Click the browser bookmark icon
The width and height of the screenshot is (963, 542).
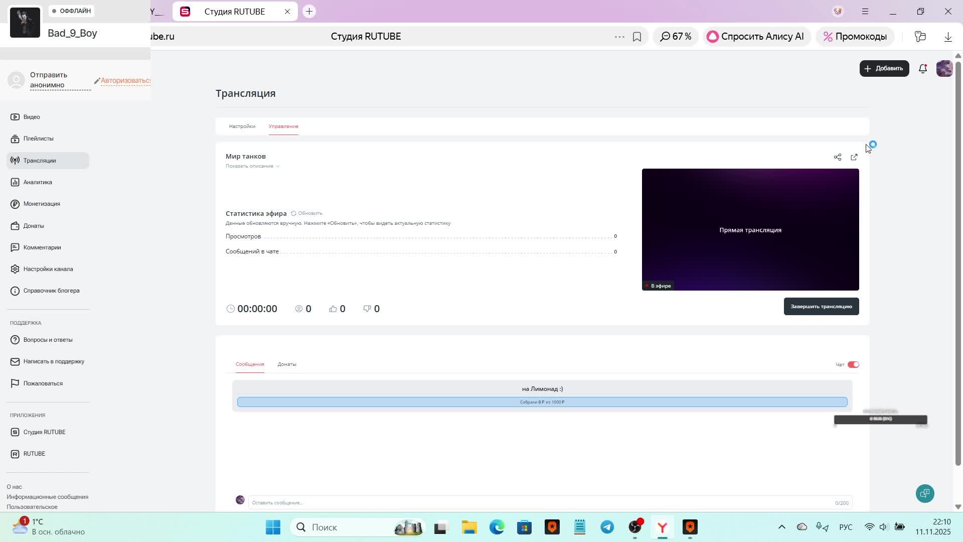636,37
